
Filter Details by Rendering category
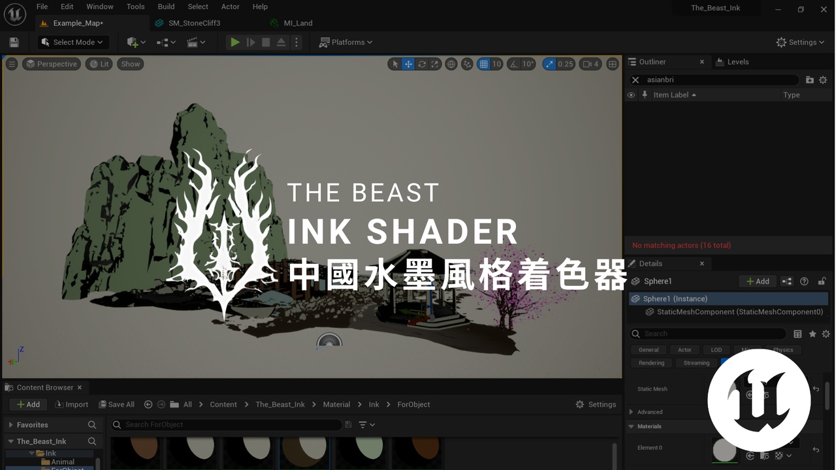point(651,363)
